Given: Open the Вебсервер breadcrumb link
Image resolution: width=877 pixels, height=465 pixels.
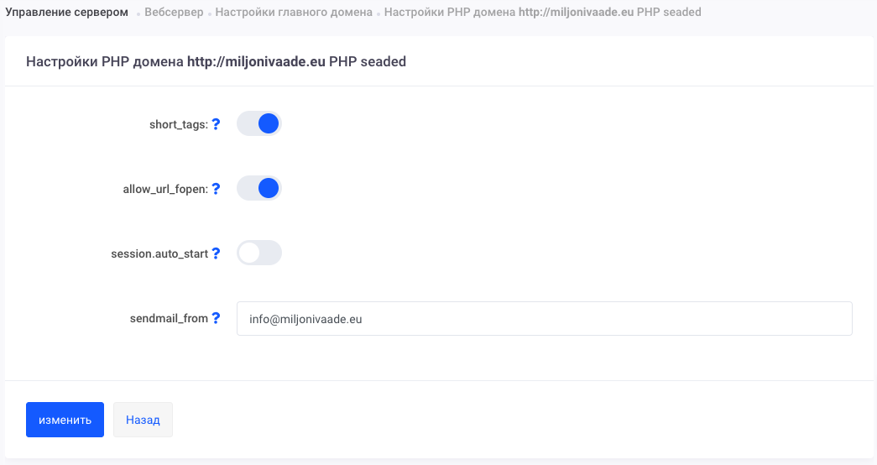Looking at the screenshot, I should click(174, 13).
